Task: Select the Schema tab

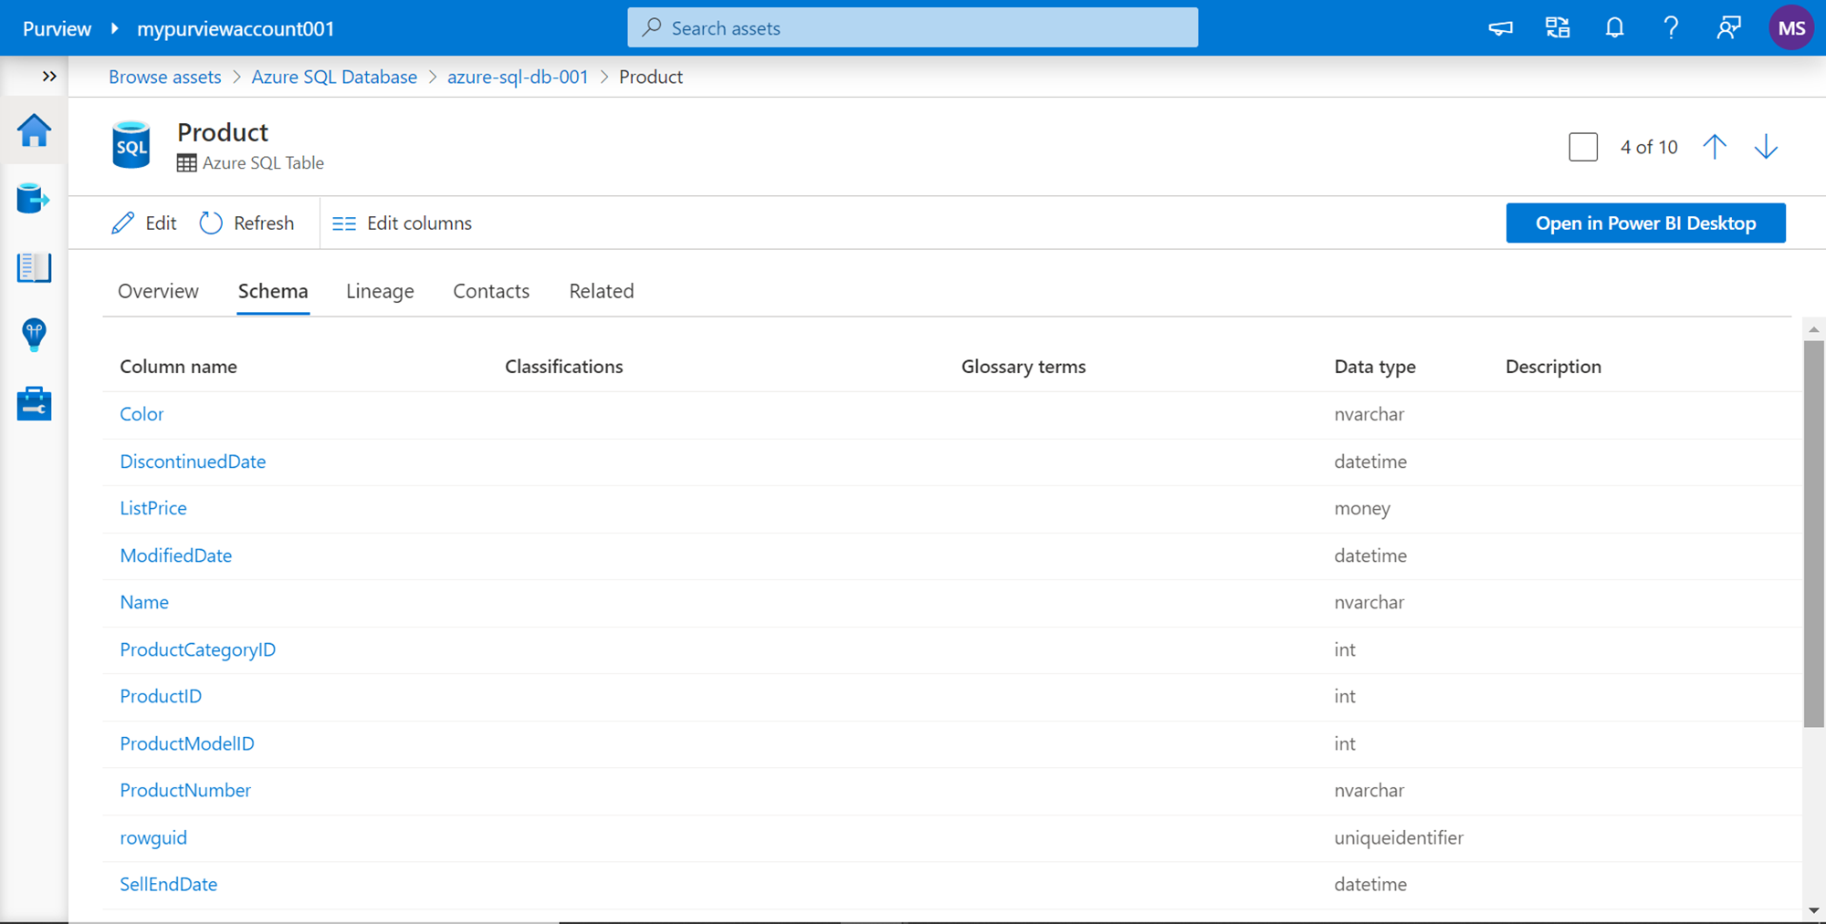Action: (x=273, y=291)
